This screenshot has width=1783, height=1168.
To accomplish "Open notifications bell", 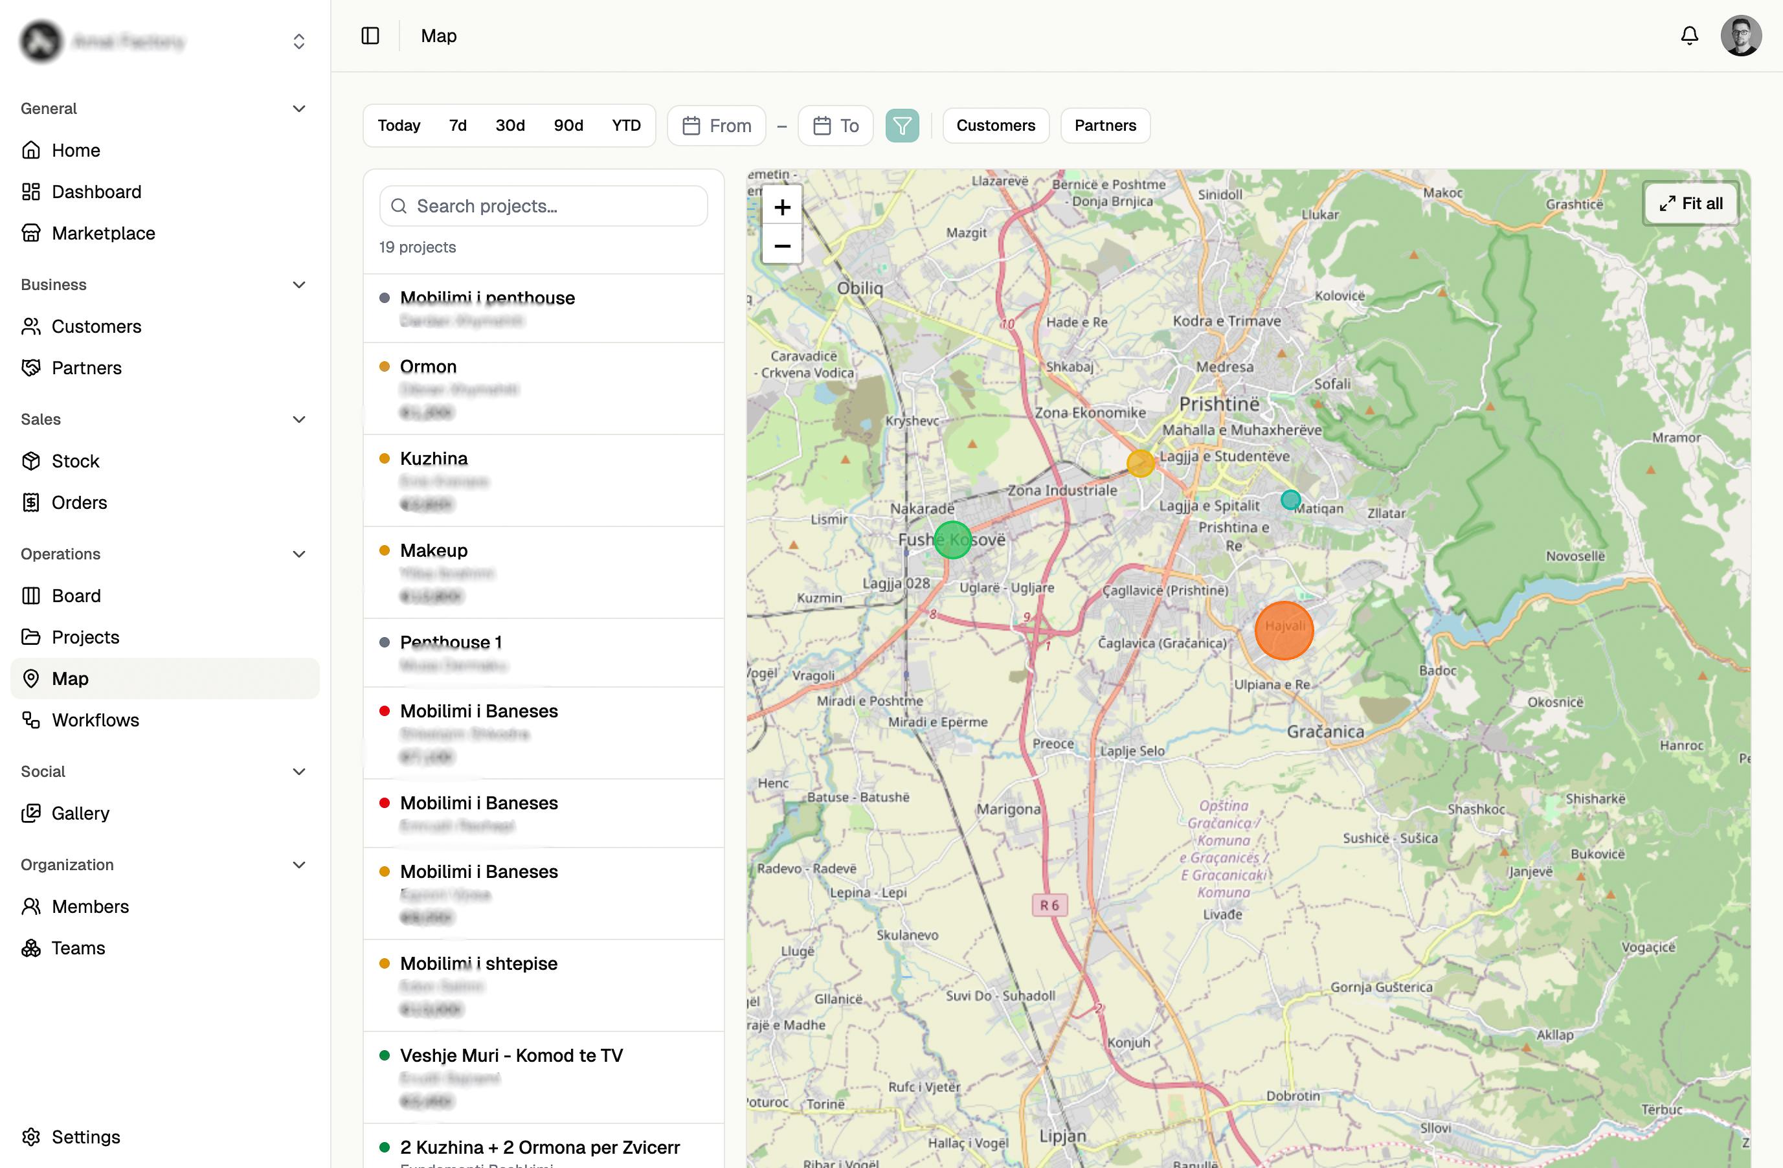I will tap(1689, 35).
